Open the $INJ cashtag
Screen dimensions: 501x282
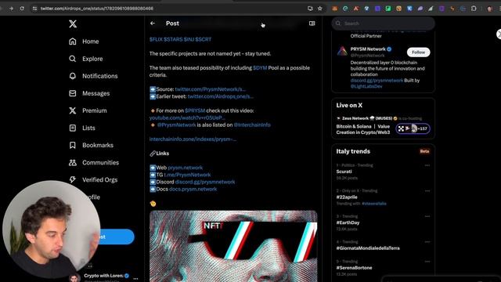click(189, 39)
